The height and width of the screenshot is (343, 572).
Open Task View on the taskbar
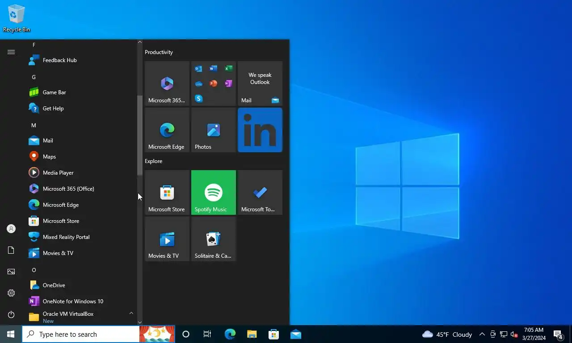click(x=207, y=334)
